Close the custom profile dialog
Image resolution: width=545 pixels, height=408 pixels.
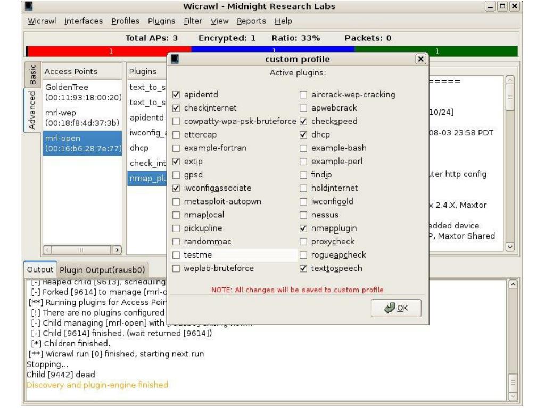pyautogui.click(x=420, y=59)
